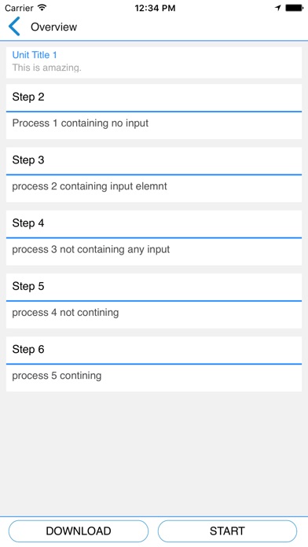
Task: Open the Unit Title 1 link
Action: pyautogui.click(x=35, y=55)
